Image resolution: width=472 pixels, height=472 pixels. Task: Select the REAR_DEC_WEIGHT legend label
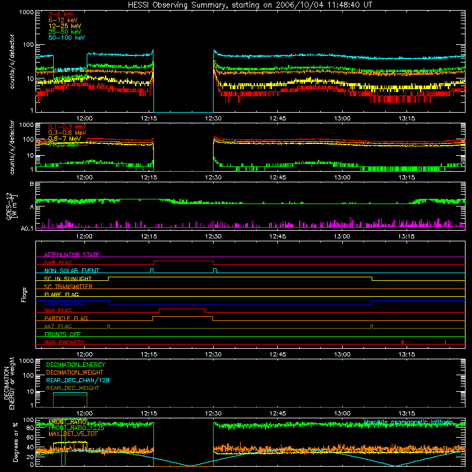click(x=73, y=388)
